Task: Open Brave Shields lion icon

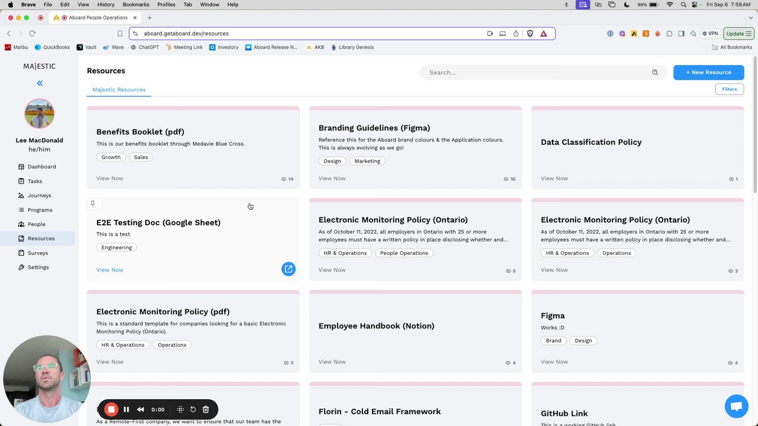Action: [x=530, y=34]
